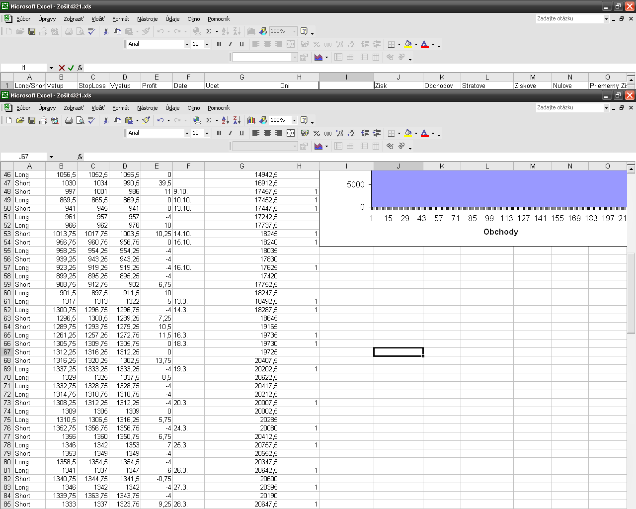Click Print Preview icon in active Excel window

coord(80,120)
